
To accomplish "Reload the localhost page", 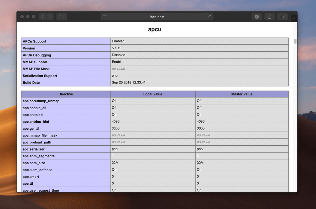I will tap(210, 17).
